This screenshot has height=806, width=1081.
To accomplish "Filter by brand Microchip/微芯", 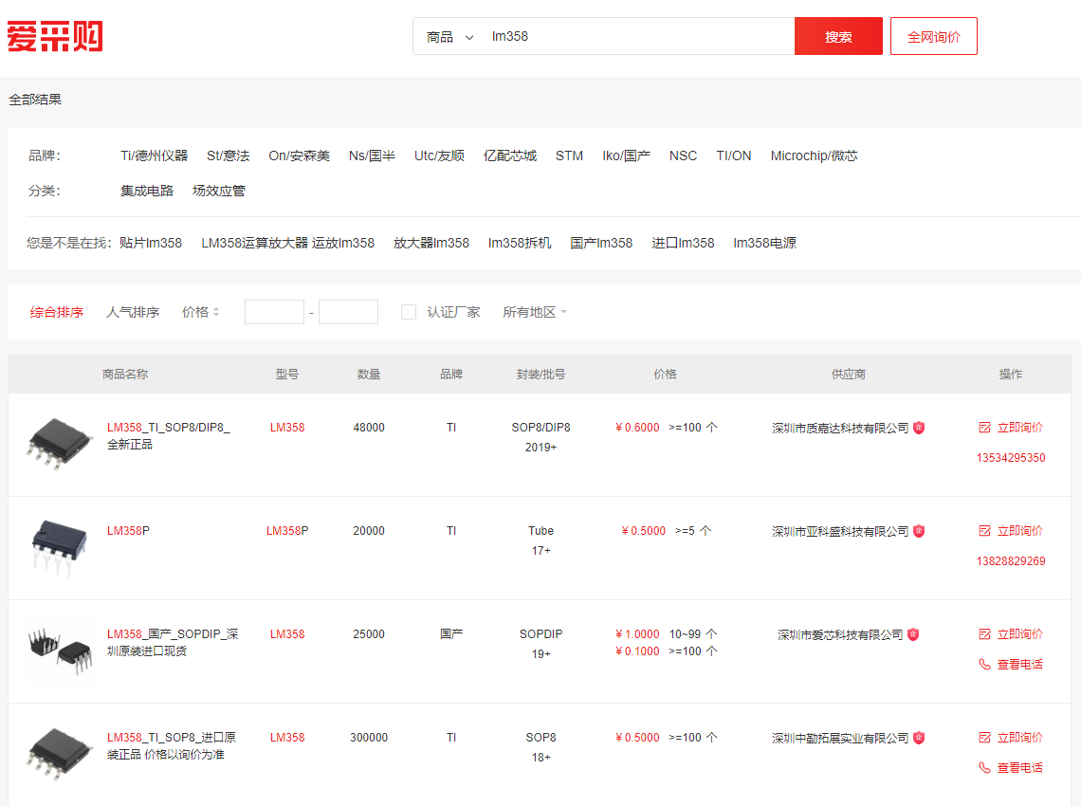I will pos(815,156).
